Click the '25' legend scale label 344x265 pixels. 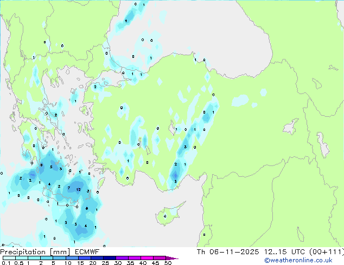tap(105, 263)
